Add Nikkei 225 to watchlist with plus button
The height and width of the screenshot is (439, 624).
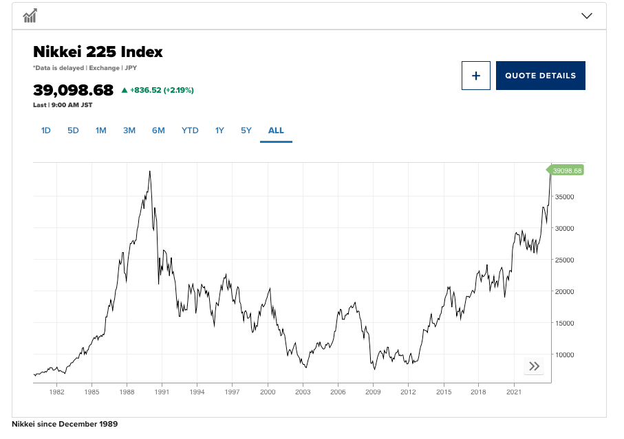point(476,76)
